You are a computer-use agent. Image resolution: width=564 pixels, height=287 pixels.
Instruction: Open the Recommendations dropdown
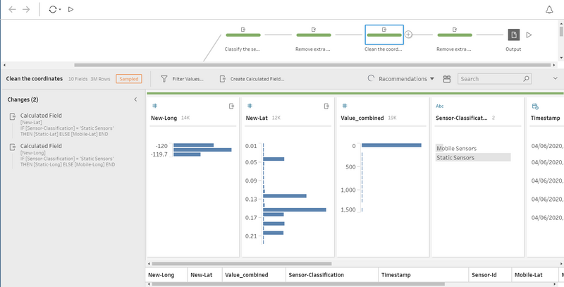402,79
